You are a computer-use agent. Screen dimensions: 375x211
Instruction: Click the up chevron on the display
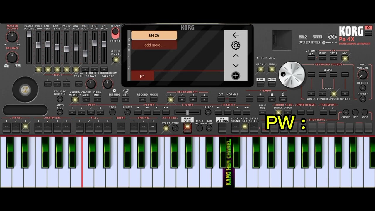(236, 55)
